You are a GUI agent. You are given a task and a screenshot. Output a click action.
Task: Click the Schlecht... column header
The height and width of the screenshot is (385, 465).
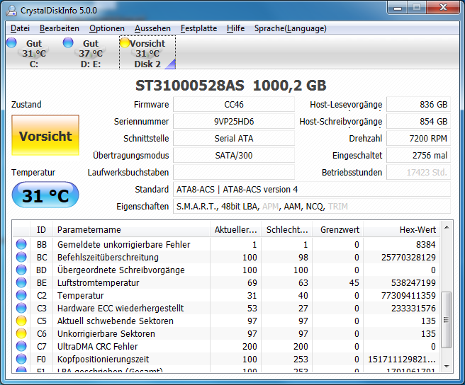tap(287, 229)
